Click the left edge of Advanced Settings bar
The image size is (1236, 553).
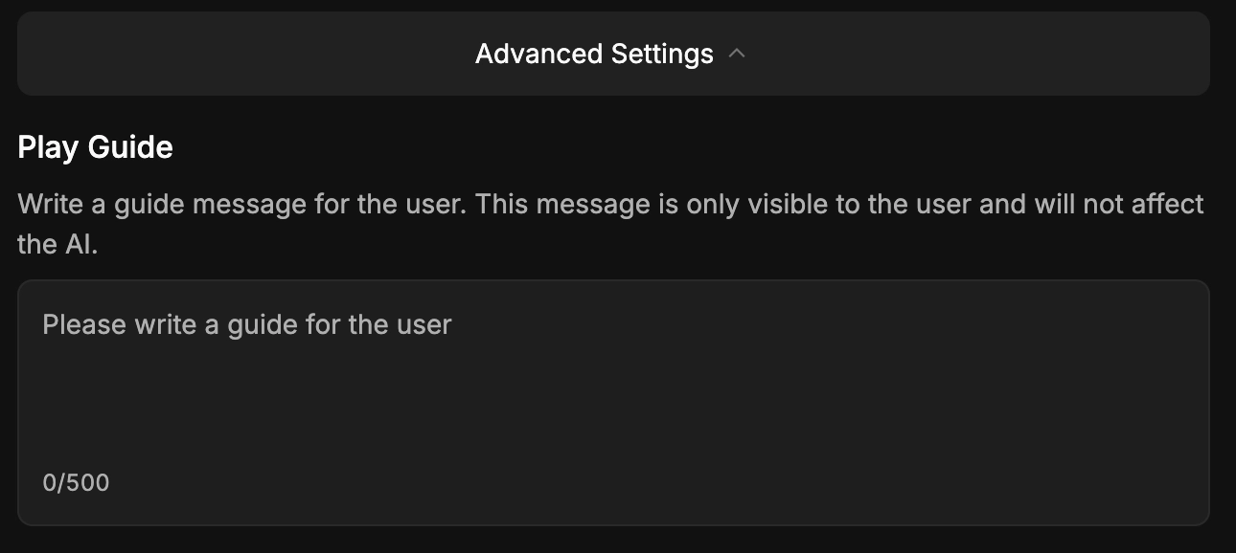(38, 54)
